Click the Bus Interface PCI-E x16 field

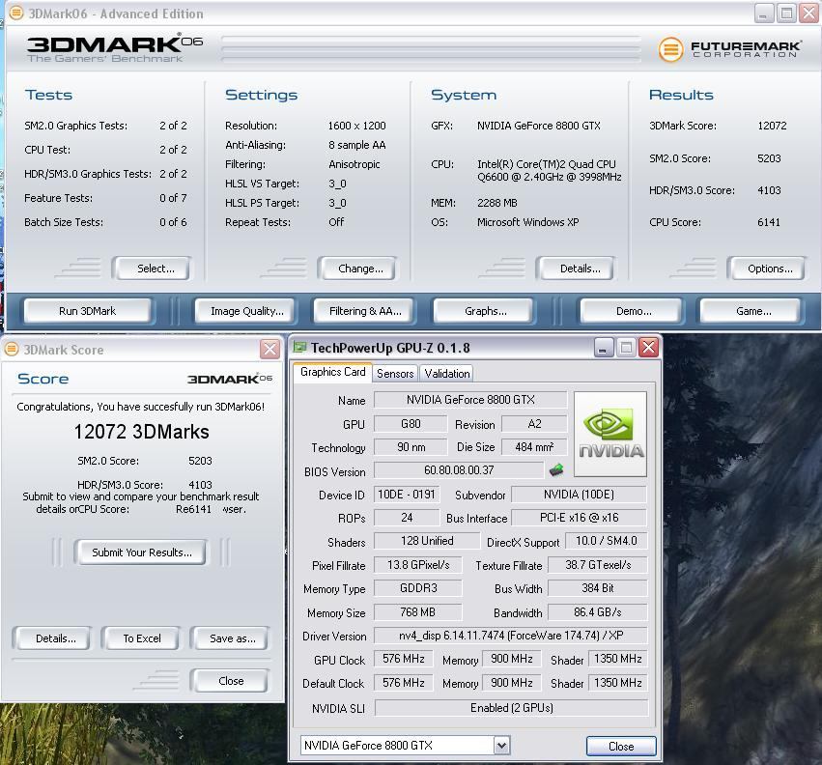(x=579, y=518)
